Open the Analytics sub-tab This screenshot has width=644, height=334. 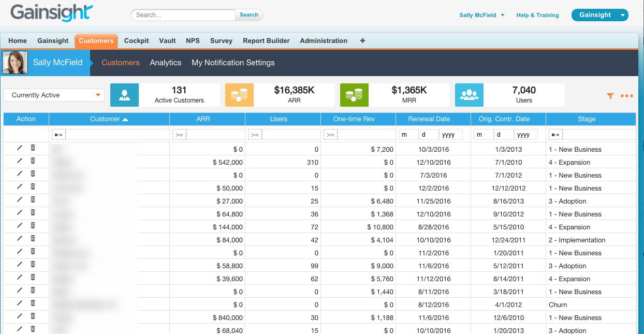pyautogui.click(x=165, y=63)
